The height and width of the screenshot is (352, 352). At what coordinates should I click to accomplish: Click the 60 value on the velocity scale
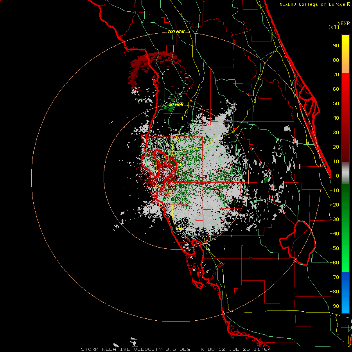(x=336, y=89)
